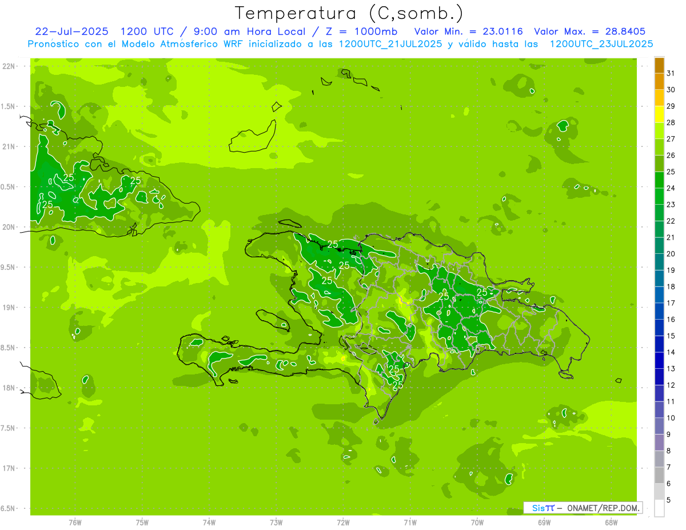This screenshot has height=530, width=686.
Task: Click the color scale value "30"
Action: click(x=671, y=90)
